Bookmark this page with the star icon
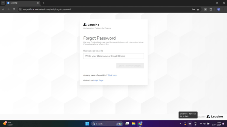Image resolution: width=227 pixels, height=127 pixels. pyautogui.click(x=198, y=10)
